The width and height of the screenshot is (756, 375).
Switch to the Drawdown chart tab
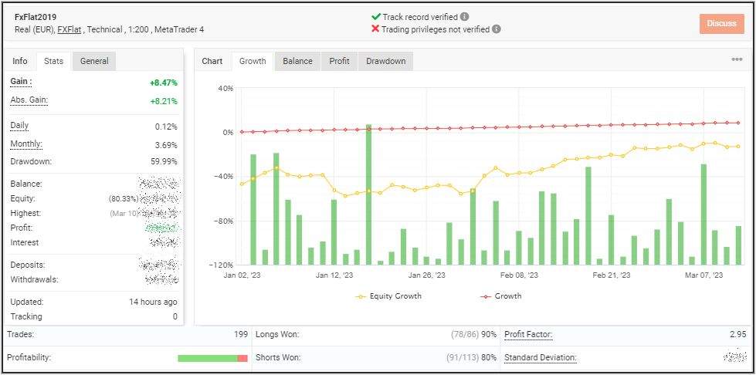click(385, 61)
